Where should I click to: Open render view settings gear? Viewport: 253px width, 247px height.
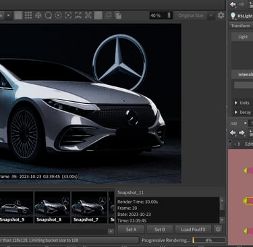[x=221, y=16]
